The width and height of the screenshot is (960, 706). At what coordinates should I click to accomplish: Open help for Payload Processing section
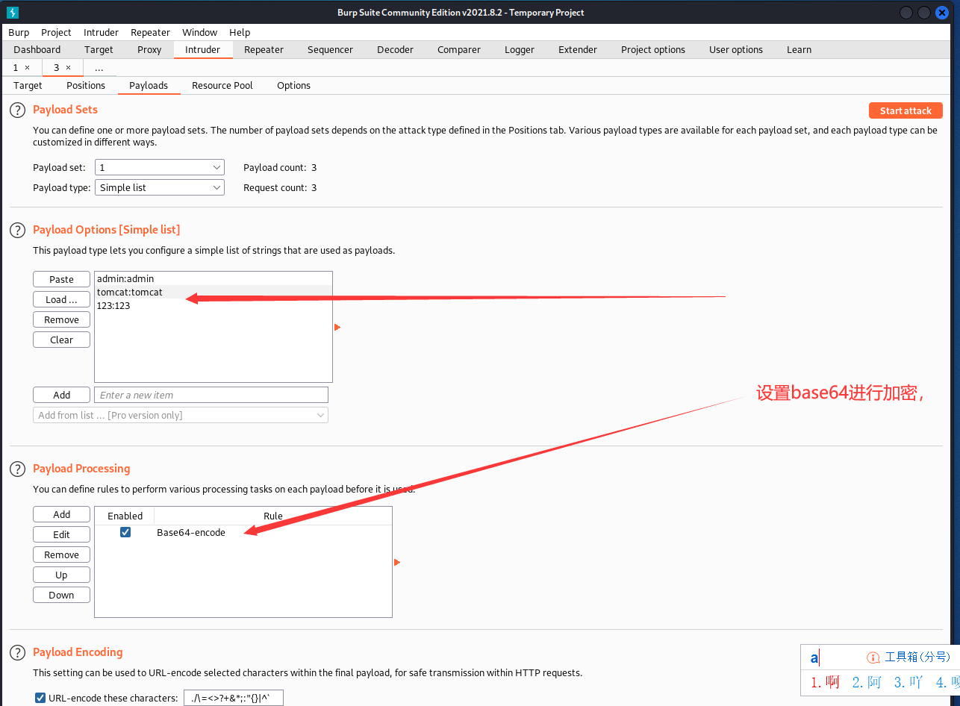[x=17, y=469]
